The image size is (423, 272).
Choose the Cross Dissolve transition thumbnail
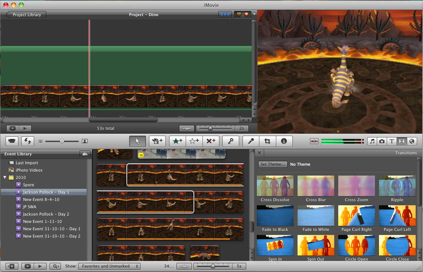pyautogui.click(x=275, y=185)
